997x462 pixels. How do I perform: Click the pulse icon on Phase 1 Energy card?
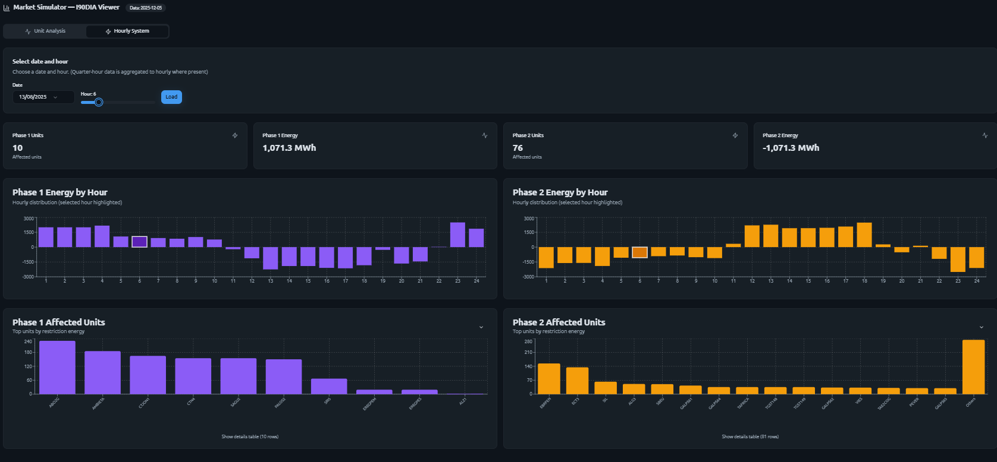(x=485, y=135)
